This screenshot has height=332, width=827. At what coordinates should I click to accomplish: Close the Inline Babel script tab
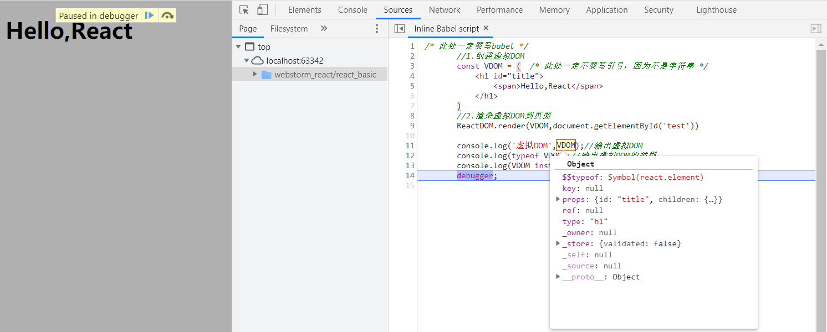pyautogui.click(x=486, y=28)
